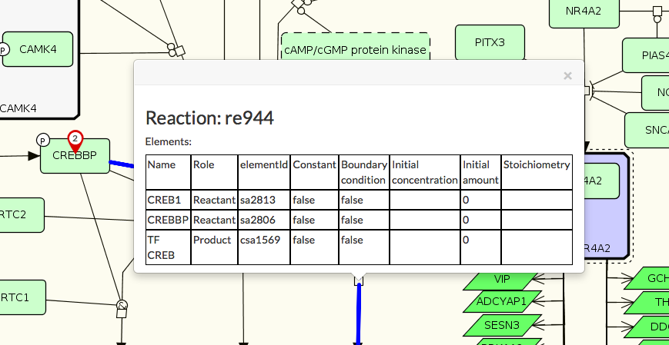Select the ADCYAP1 gene node
Viewport: 669px width, 345px height.
502,301
